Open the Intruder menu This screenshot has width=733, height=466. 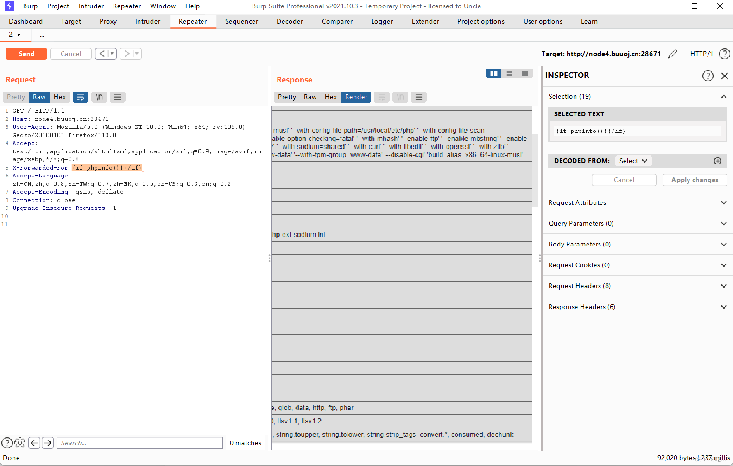click(91, 6)
